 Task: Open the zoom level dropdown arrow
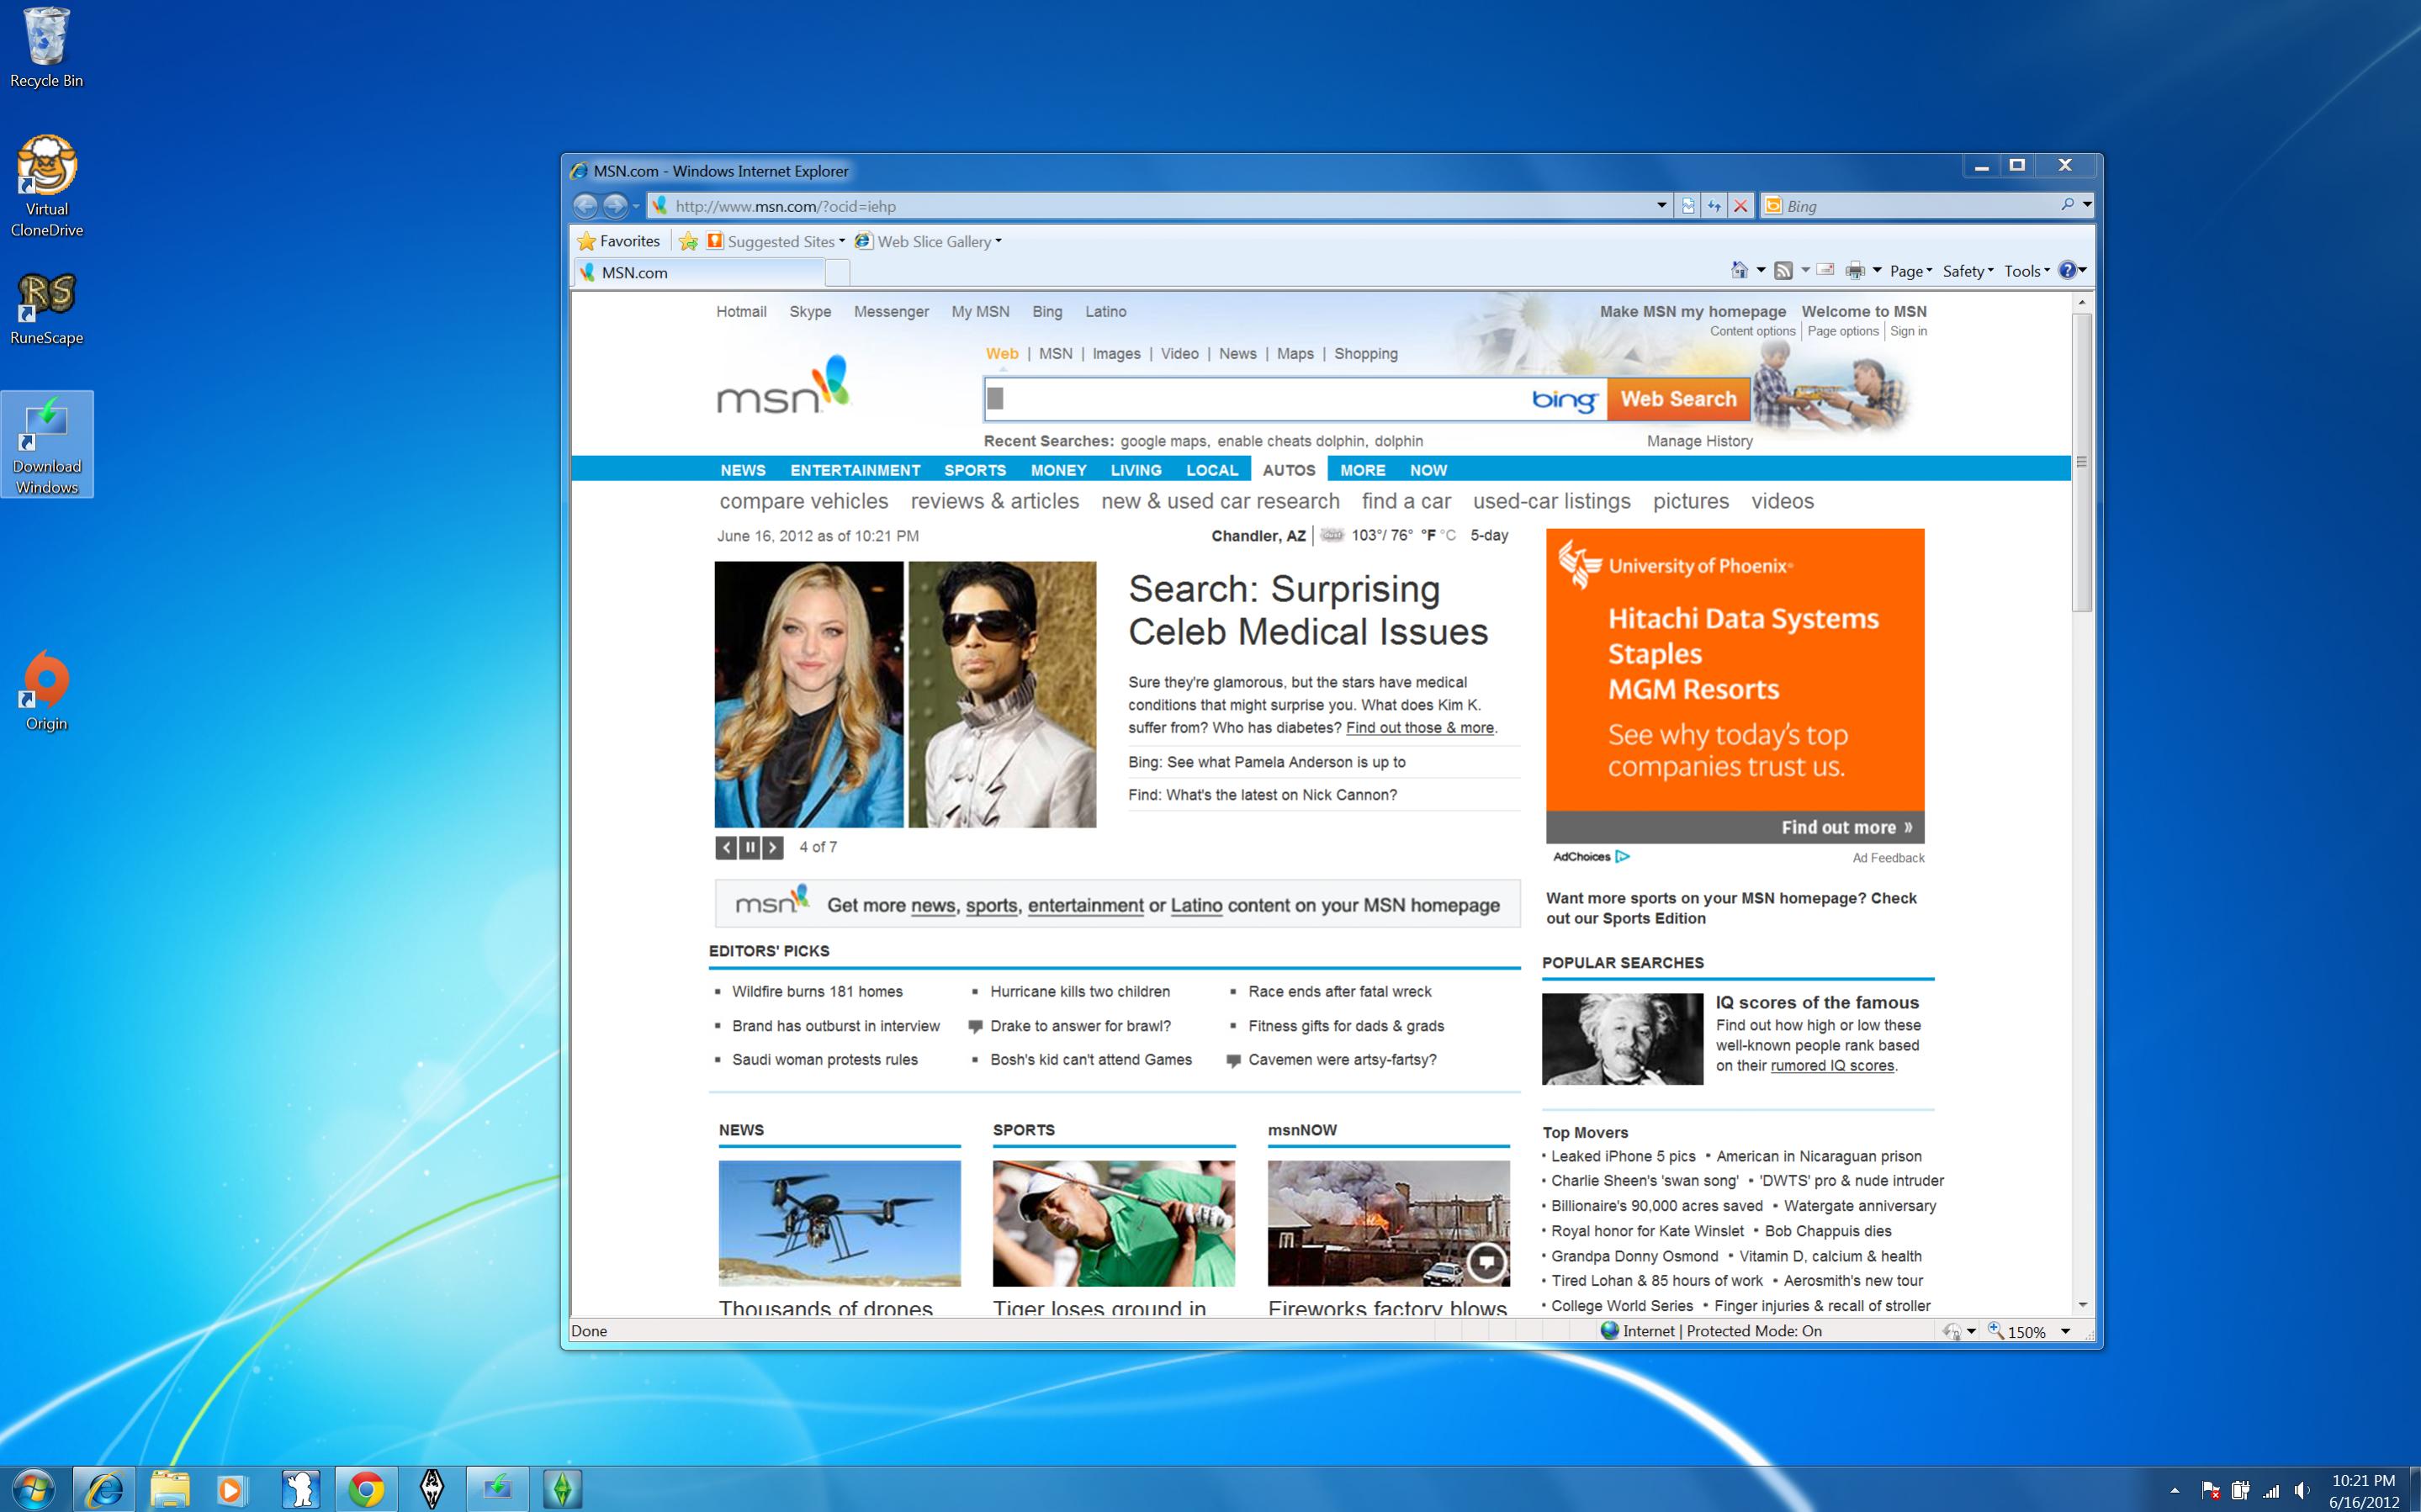point(2066,1331)
